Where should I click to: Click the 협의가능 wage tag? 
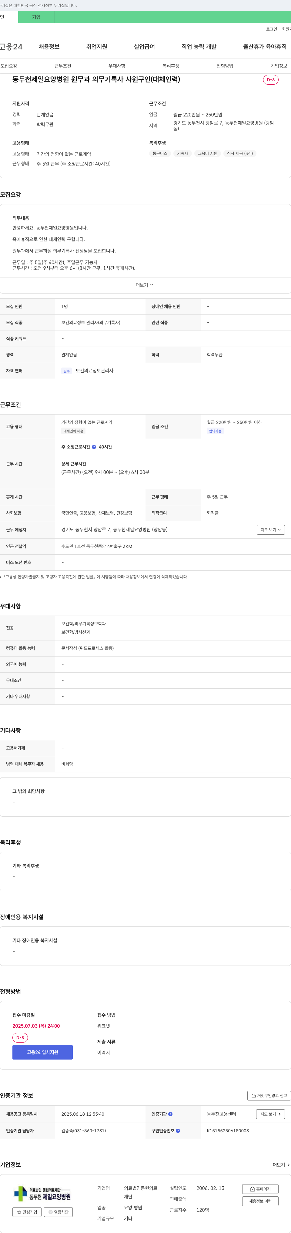tap(215, 431)
